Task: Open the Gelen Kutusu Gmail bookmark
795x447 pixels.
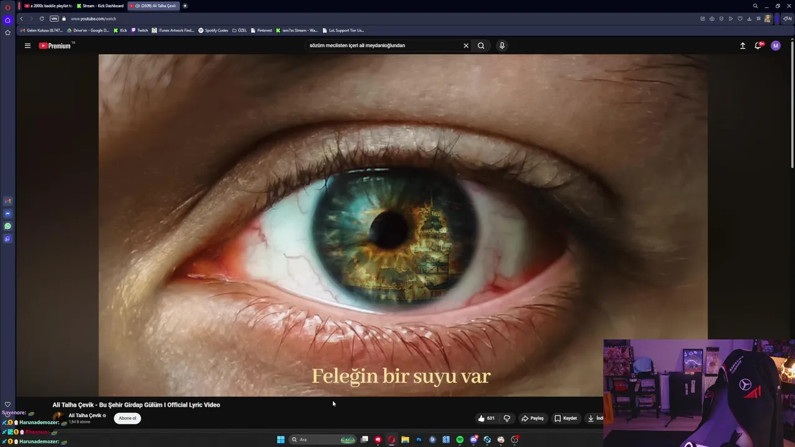Action: pos(42,30)
